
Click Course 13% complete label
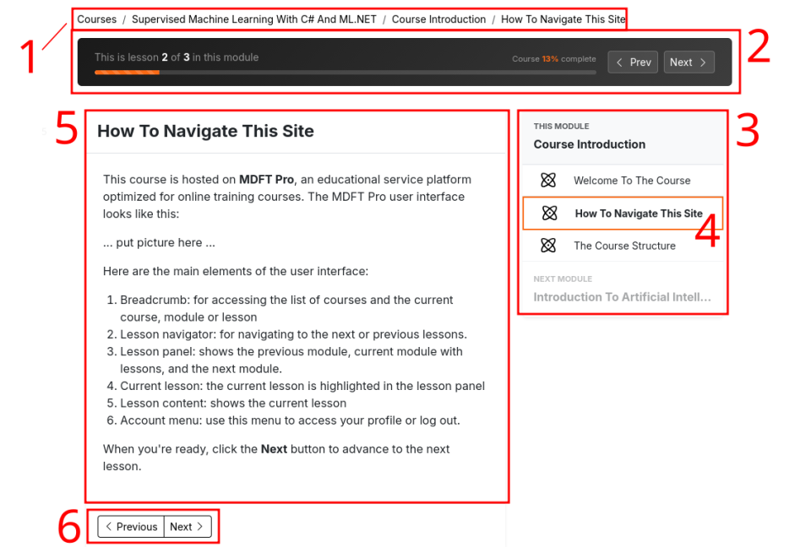553,59
